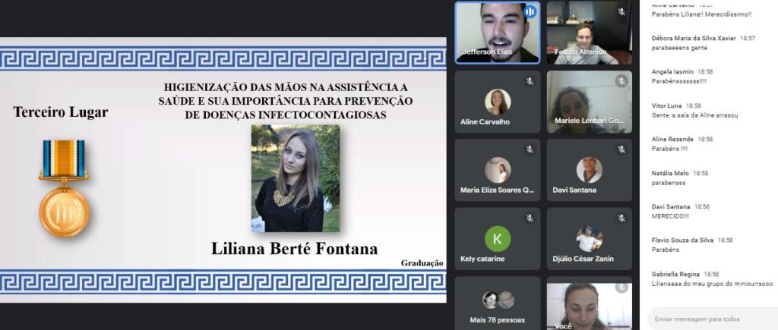Open the 'Mais 78 pessoas' participants tile
The width and height of the screenshot is (778, 330).
click(498, 303)
